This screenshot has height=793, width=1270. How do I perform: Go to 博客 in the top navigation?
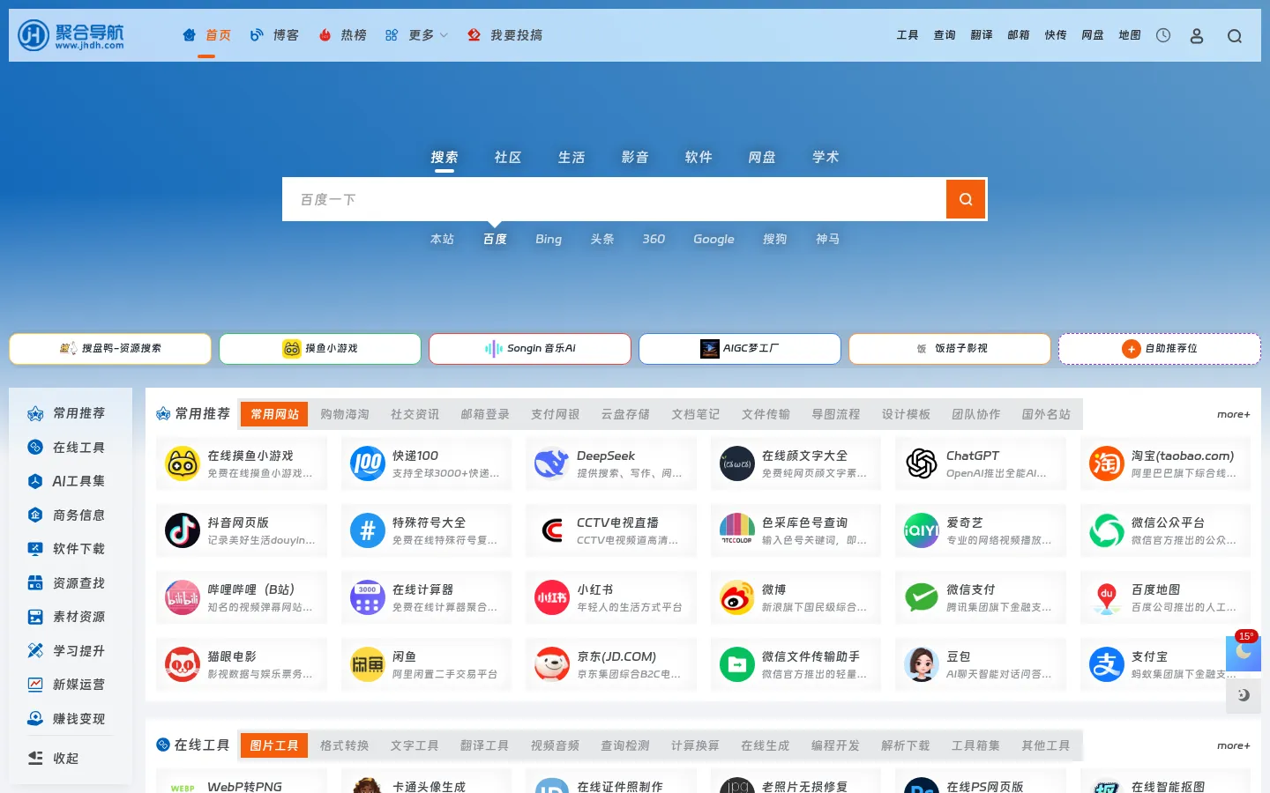(274, 35)
